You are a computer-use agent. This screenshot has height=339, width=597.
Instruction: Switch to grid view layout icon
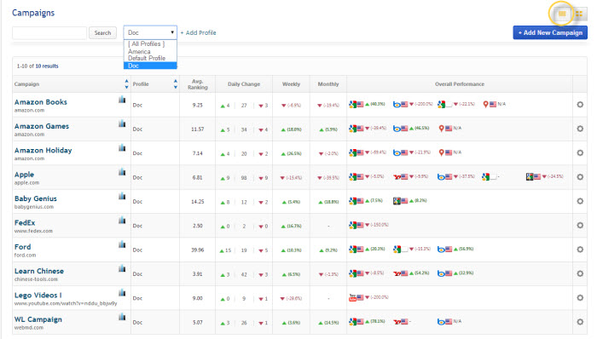pos(579,14)
